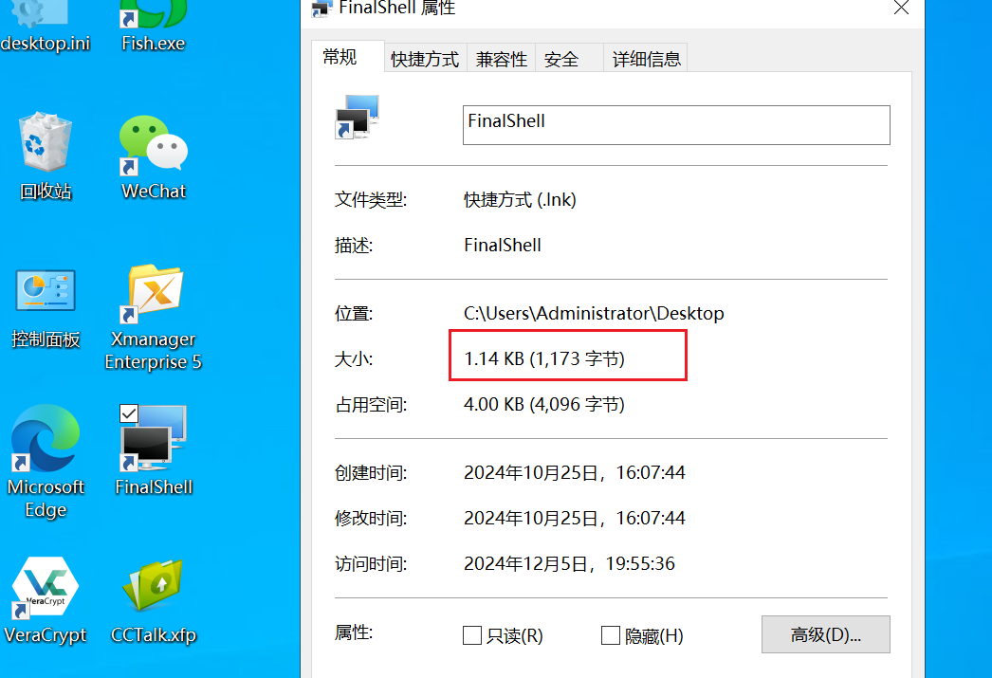Launch the WeChat desktop shortcut

153,156
